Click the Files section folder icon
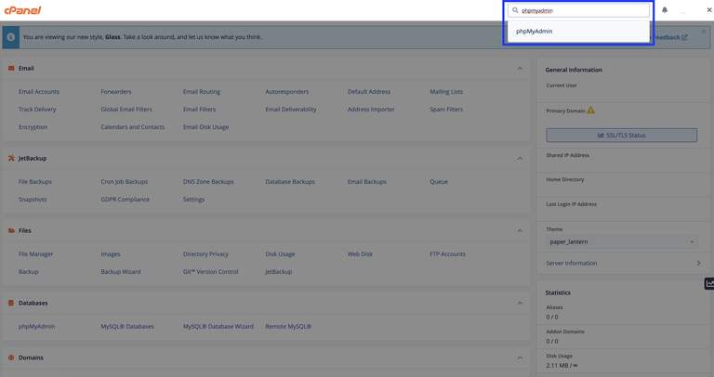The height and width of the screenshot is (377, 714). point(11,230)
